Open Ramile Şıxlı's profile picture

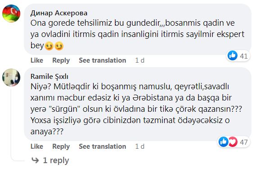coord(11,78)
